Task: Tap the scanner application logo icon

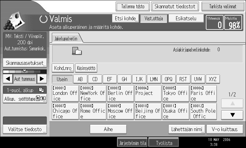Action: pos(14,21)
